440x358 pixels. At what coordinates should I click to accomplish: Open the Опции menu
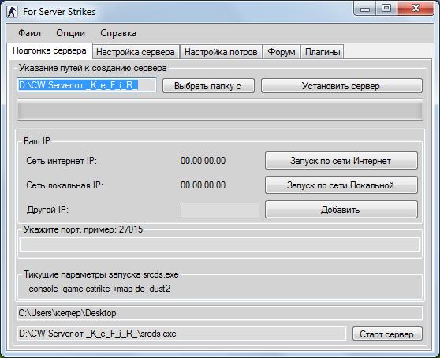click(70, 33)
